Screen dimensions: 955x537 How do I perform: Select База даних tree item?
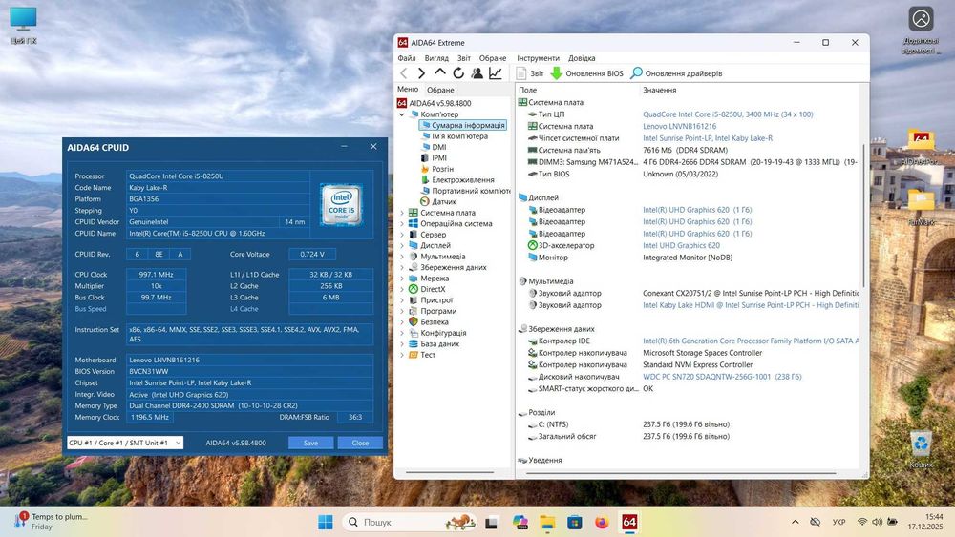click(434, 344)
